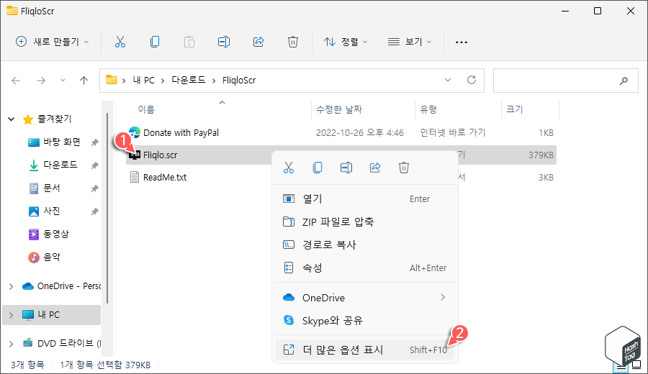The image size is (648, 374).
Task: Click 더 많은 옵션 표시 in the context menu
Action: tap(364, 350)
